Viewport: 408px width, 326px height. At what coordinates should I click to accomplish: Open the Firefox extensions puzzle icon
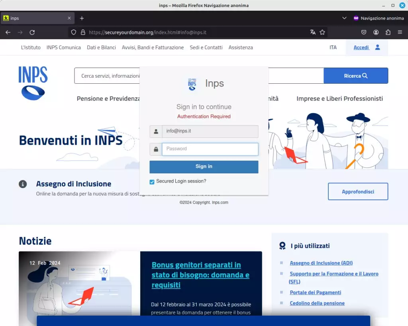(x=388, y=32)
